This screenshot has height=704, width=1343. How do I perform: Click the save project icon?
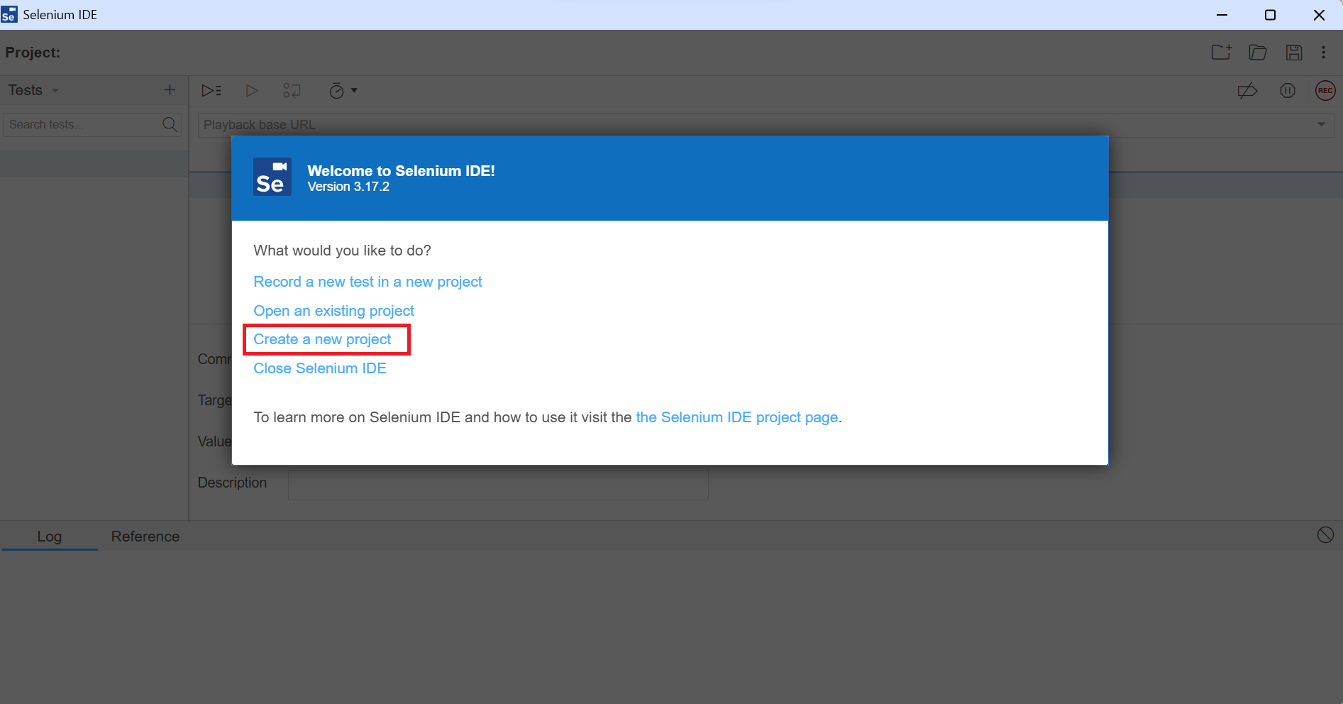coord(1294,52)
